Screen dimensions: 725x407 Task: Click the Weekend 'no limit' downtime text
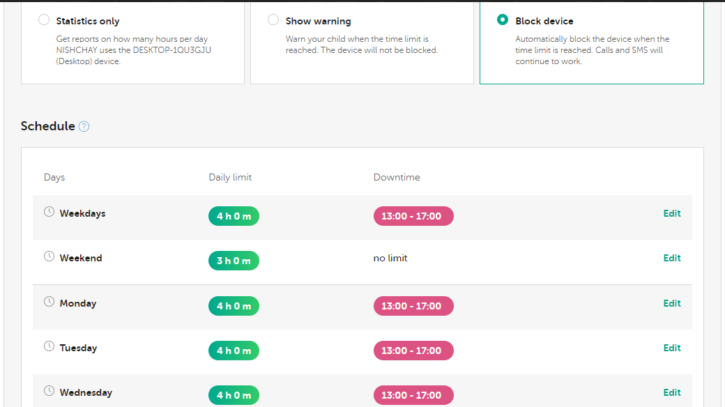390,259
